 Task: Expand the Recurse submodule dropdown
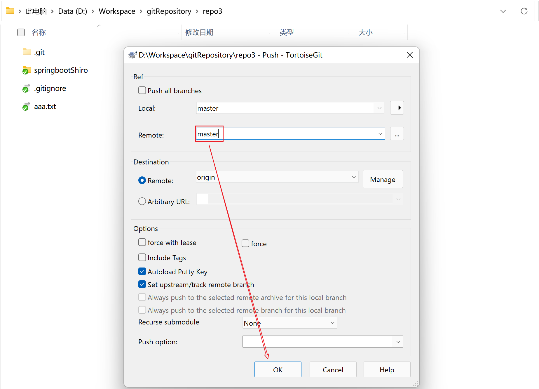[x=332, y=323]
